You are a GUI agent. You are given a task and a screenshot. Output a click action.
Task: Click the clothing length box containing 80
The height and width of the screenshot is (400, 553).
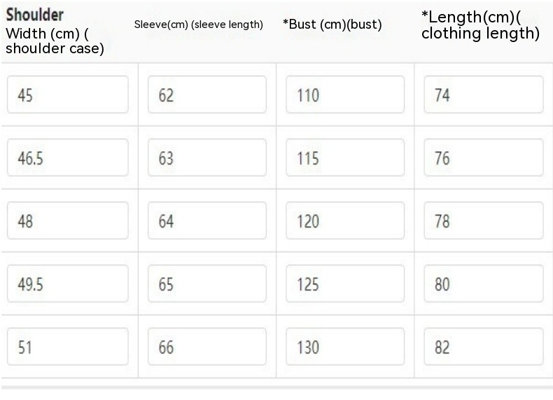click(484, 284)
